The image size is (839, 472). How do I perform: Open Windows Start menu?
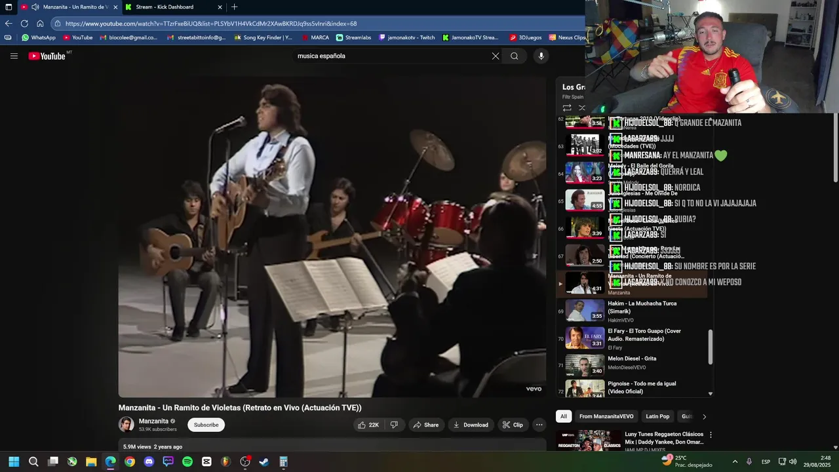[14, 462]
